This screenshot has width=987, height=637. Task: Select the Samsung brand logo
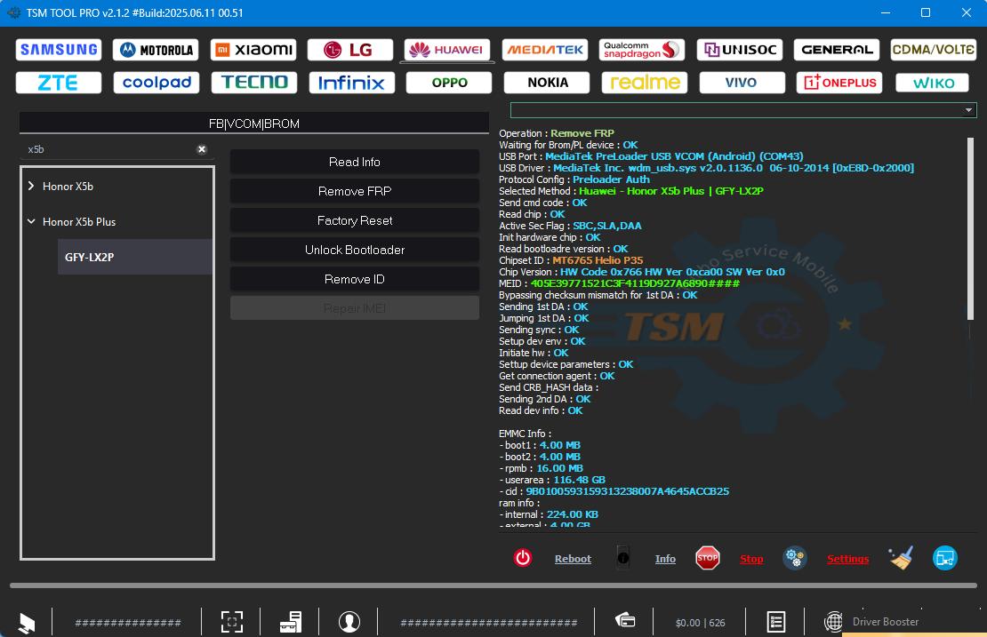59,50
